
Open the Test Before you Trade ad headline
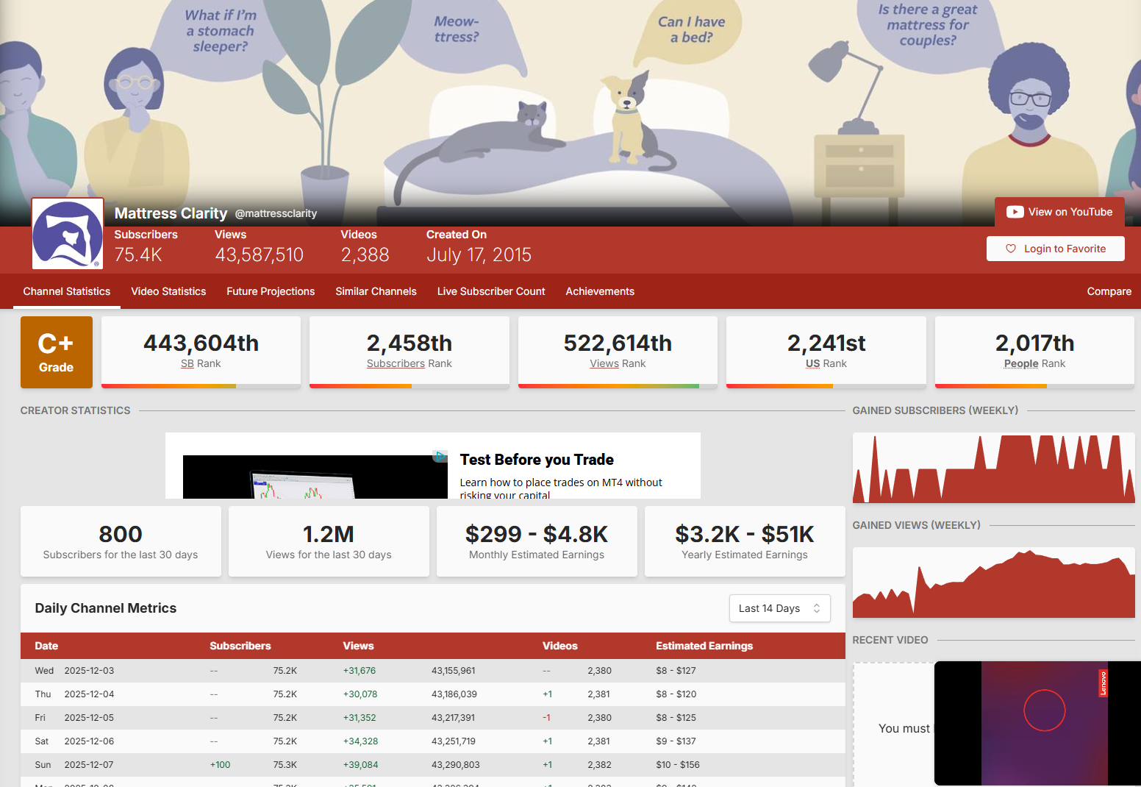point(537,460)
